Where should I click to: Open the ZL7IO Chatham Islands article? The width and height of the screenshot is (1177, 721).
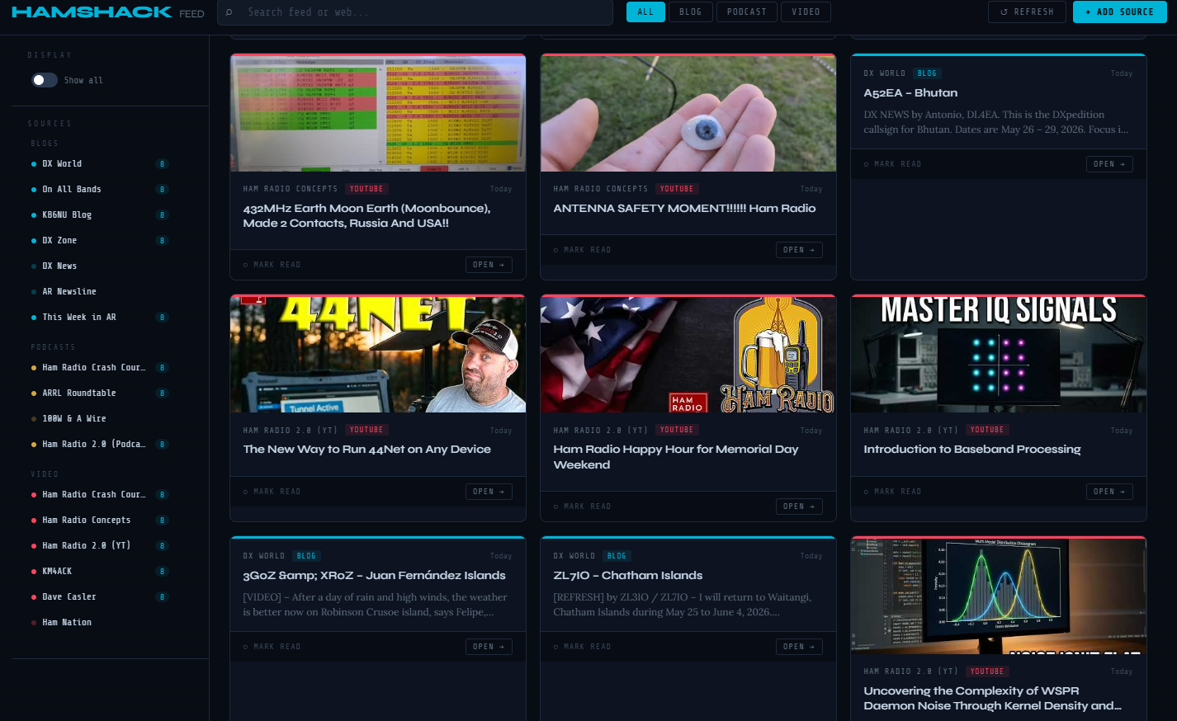799,647
